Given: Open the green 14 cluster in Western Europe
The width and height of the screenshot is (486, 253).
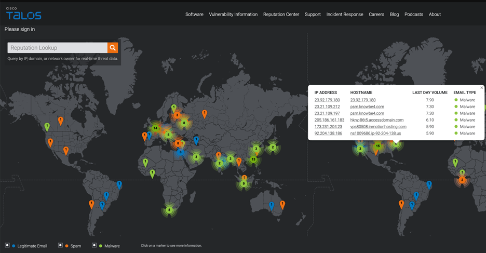Looking at the screenshot, I should pos(155,128).
